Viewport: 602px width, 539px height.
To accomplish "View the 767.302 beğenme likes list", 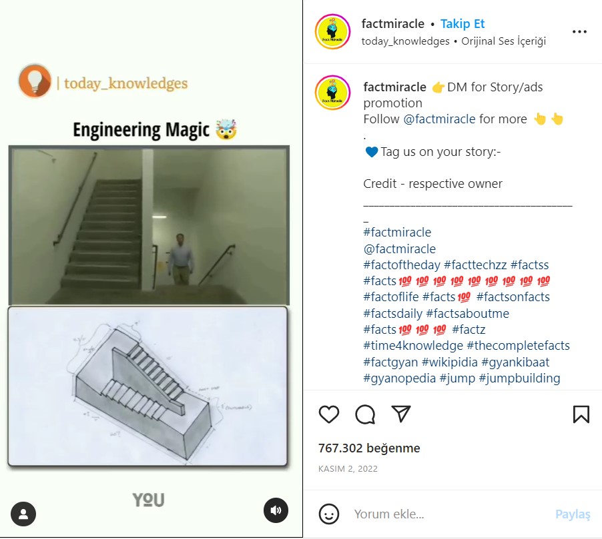I will (369, 448).
